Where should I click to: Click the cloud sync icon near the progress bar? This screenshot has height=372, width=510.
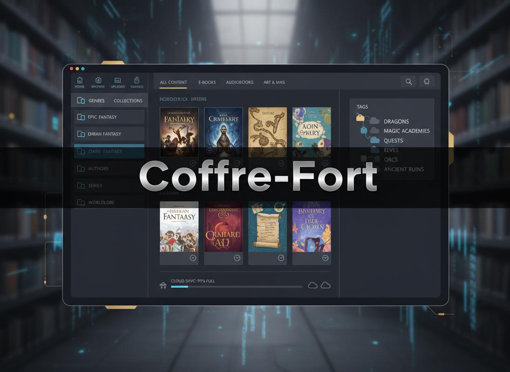(163, 286)
